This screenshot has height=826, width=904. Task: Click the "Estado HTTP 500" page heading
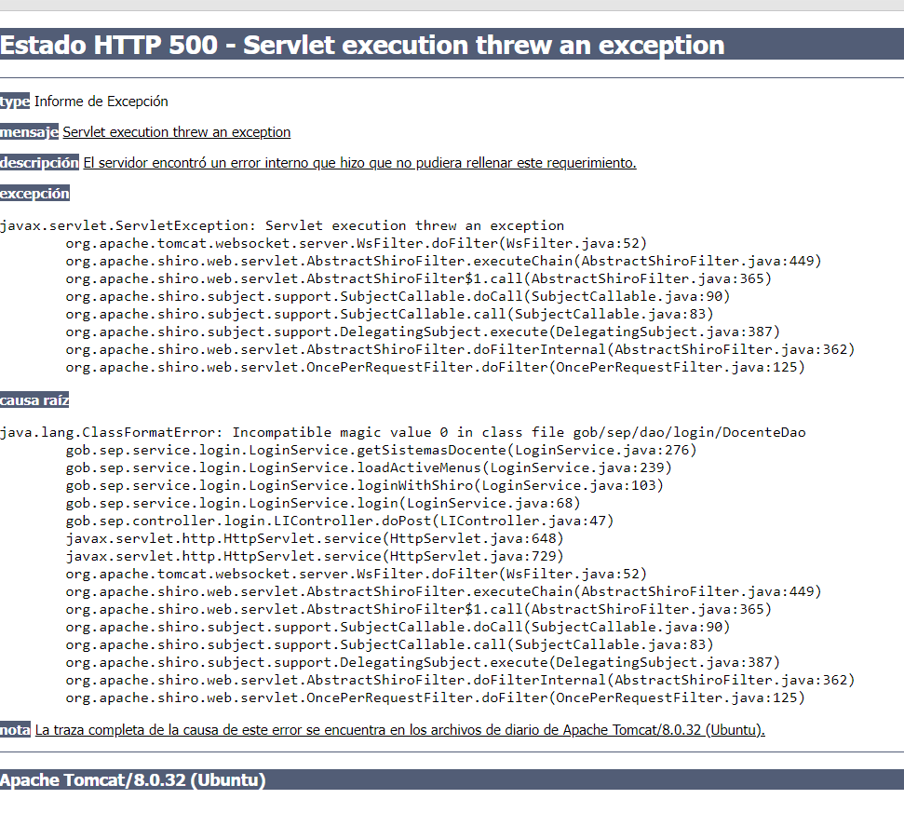pyautogui.click(x=362, y=45)
